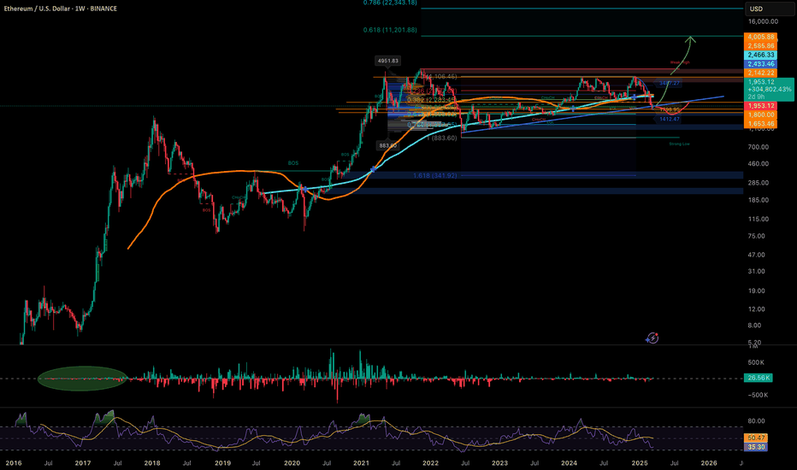Click the 460.00 price scale value
The height and width of the screenshot is (470, 797).
point(758,163)
